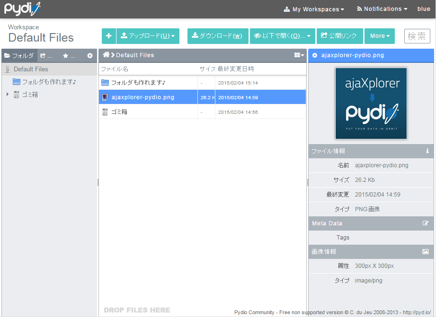Click the ajaXplorer pydio image thumbnail
The image size is (436, 317).
371,103
